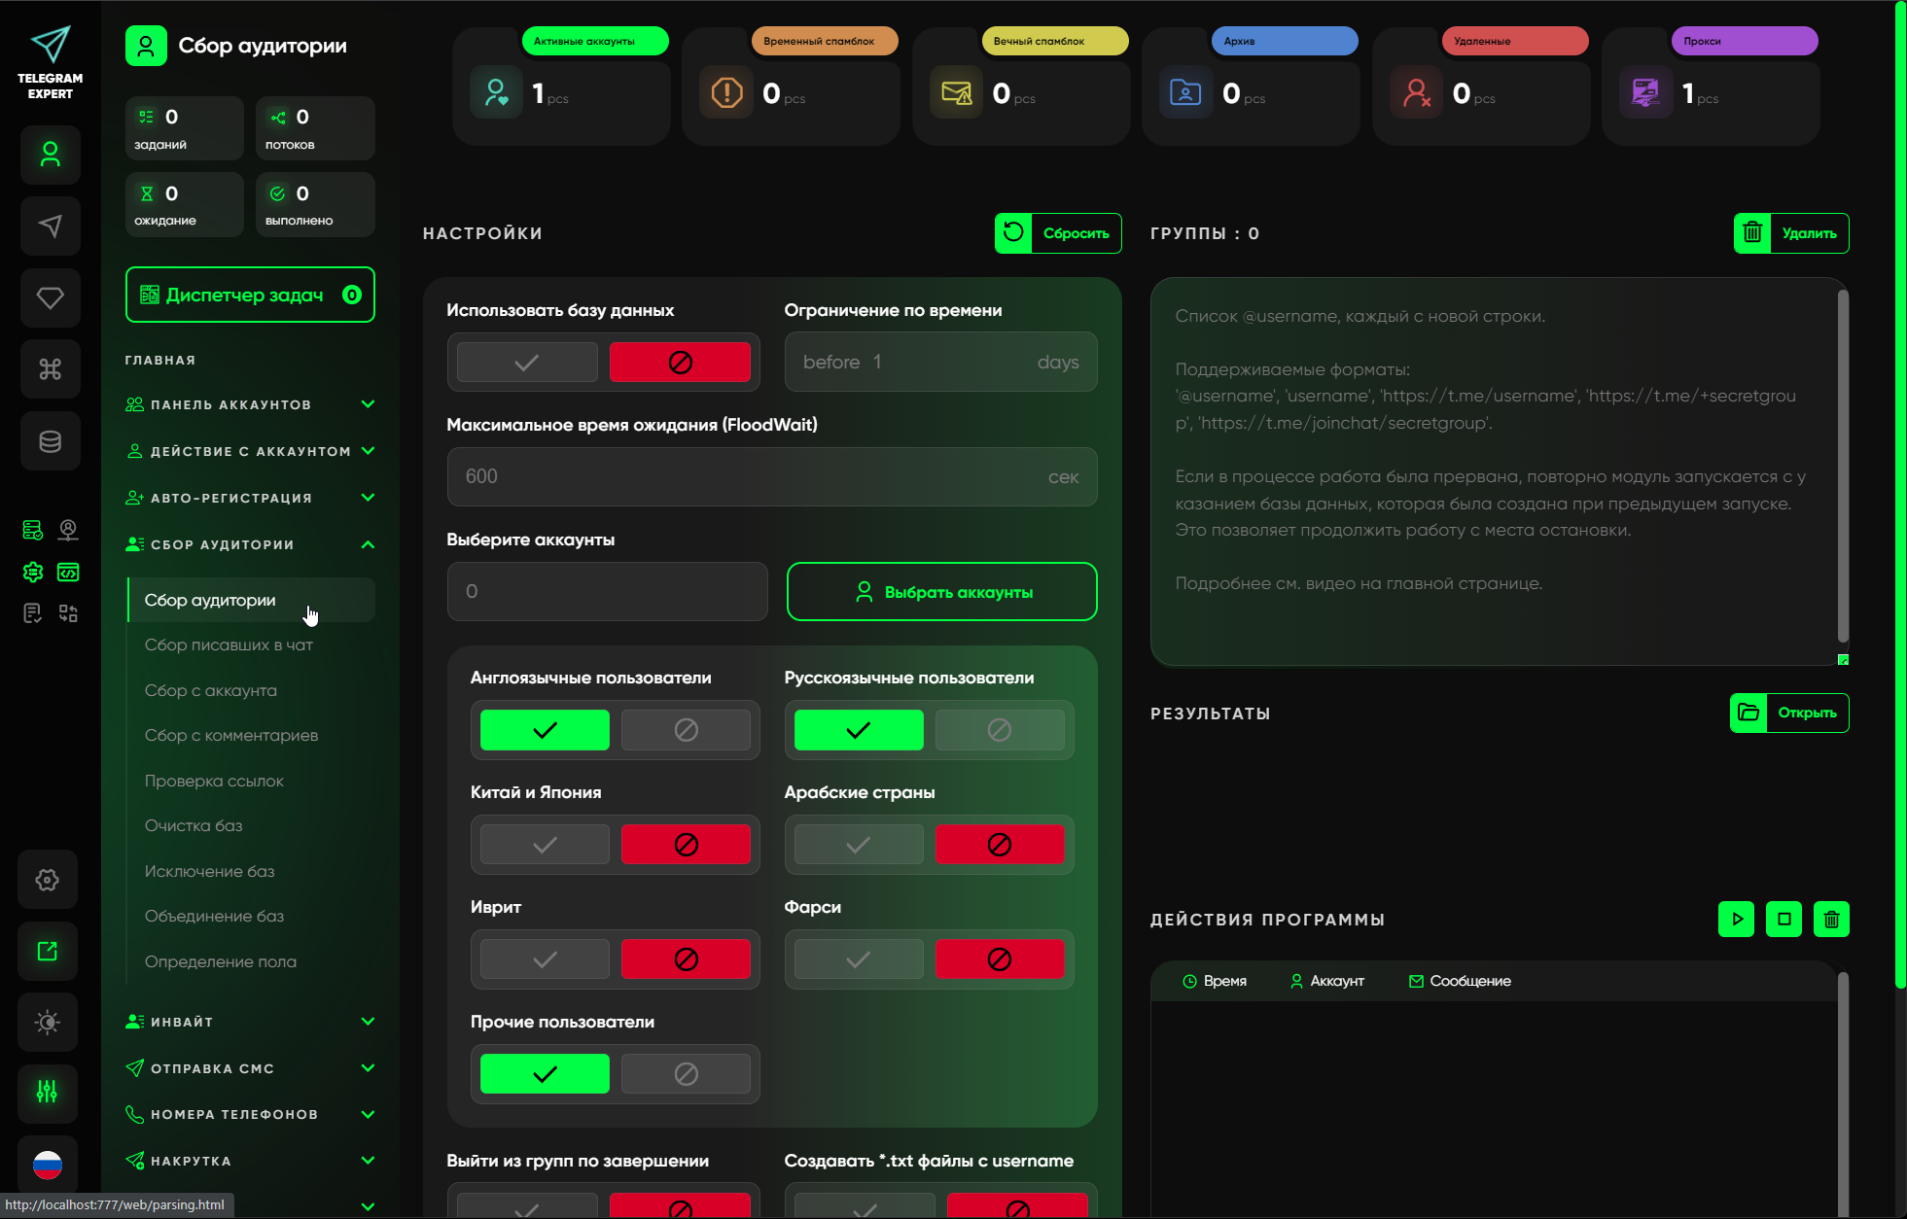Start program actions with play button
This screenshot has height=1219, width=1907.
(1736, 919)
